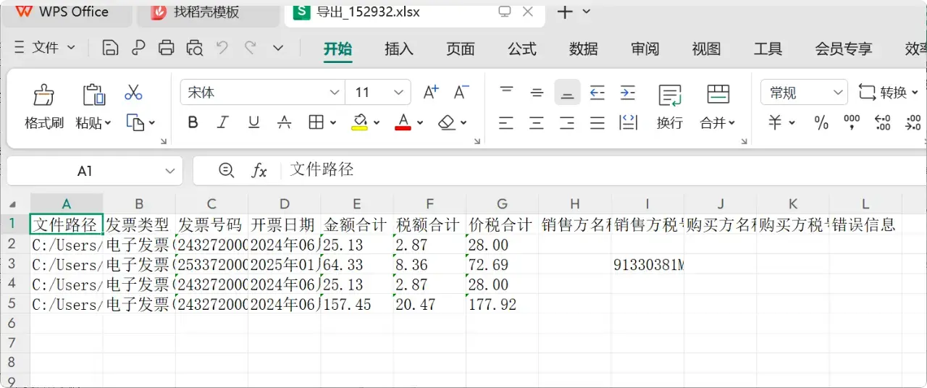
Task: Click the Distributed alignment icon
Action: 628,122
